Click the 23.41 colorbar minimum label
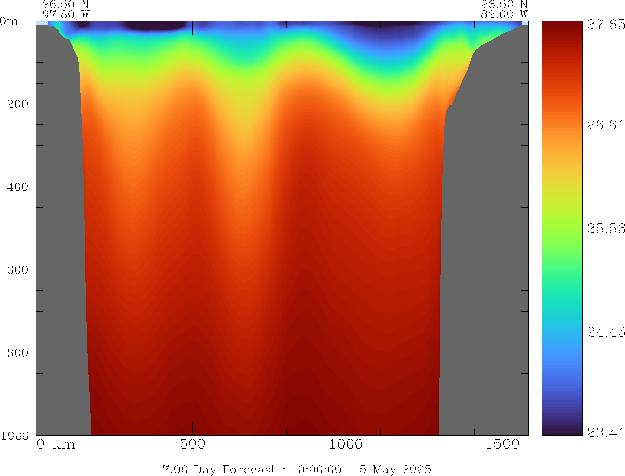 (x=606, y=433)
